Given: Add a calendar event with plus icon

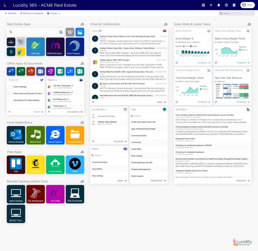Looking at the screenshot, I should [93, 141].
